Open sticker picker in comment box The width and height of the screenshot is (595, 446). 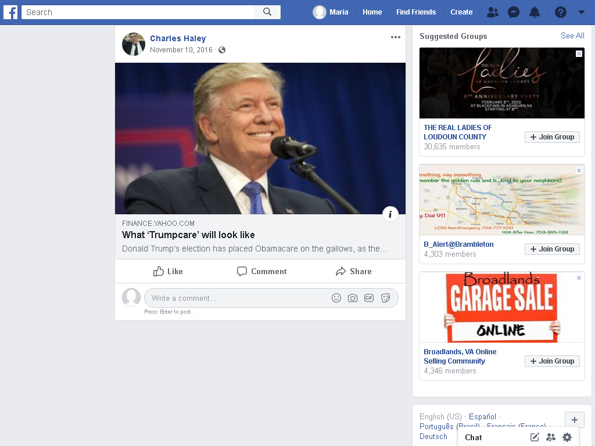point(386,298)
